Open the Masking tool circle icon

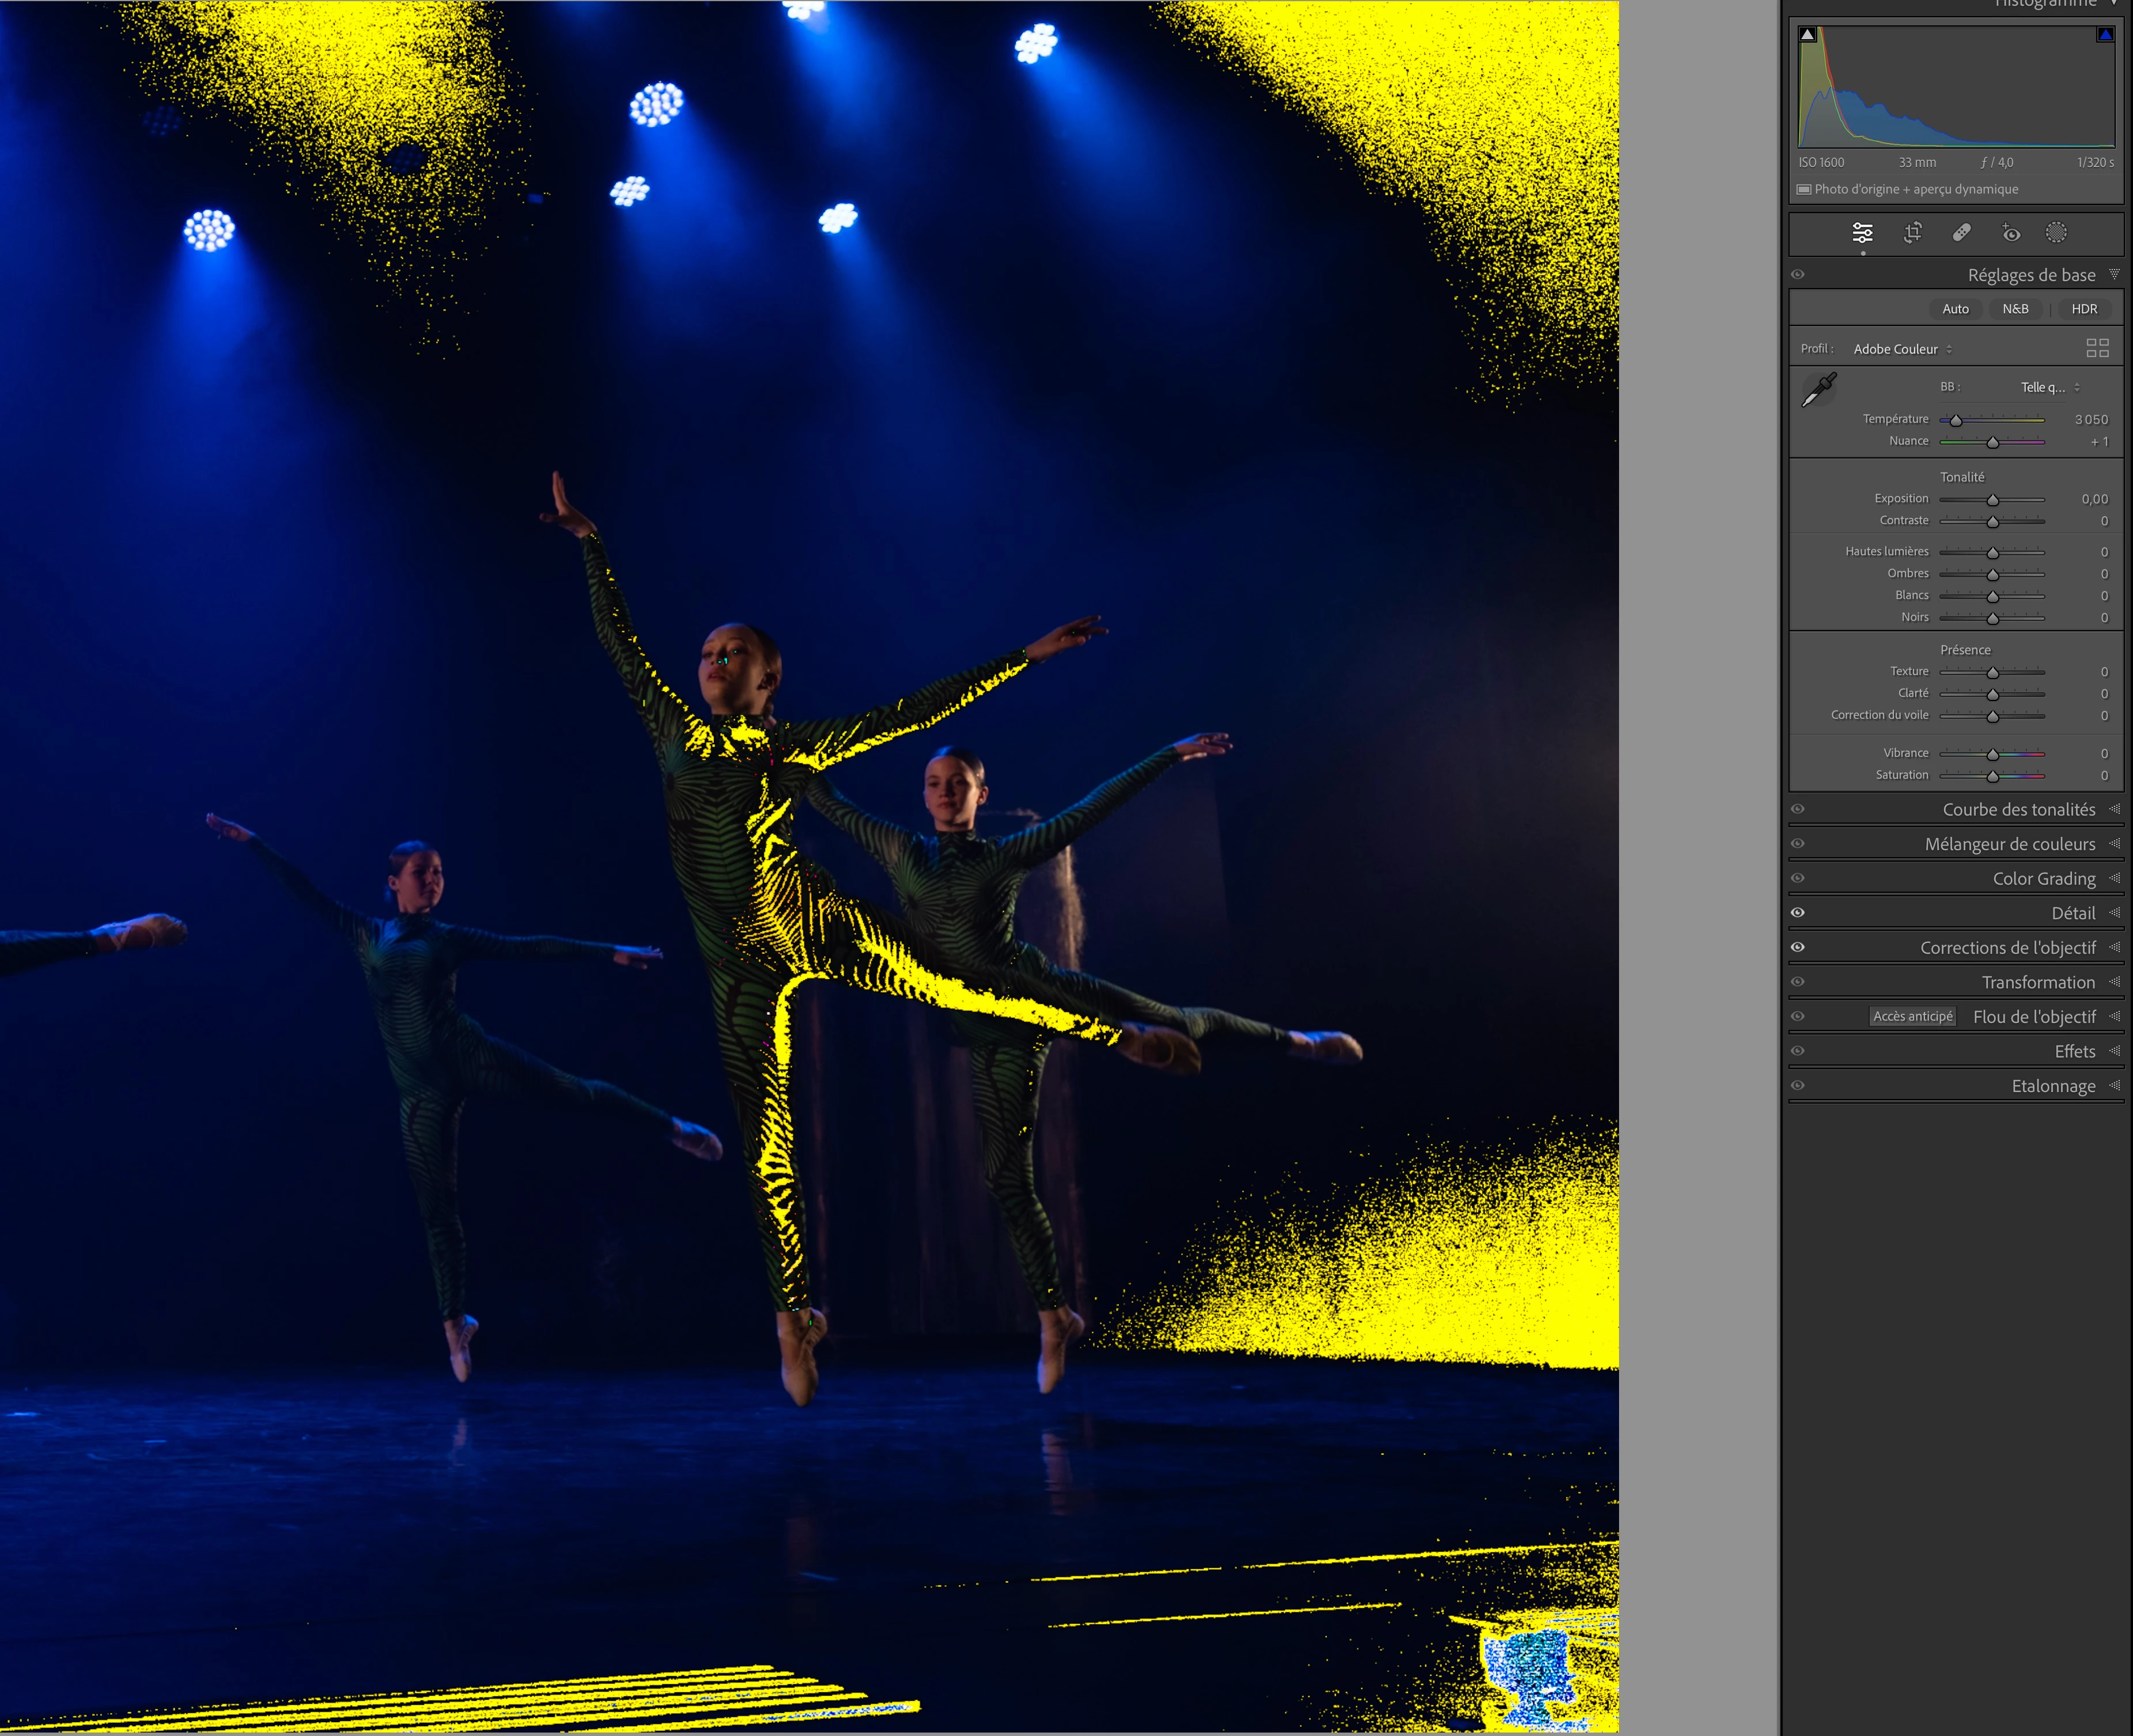tap(2056, 233)
